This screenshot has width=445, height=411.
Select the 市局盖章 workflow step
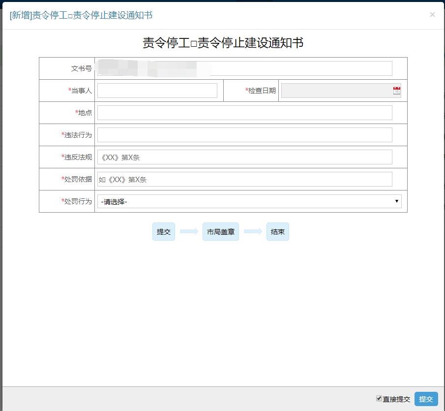tap(220, 232)
